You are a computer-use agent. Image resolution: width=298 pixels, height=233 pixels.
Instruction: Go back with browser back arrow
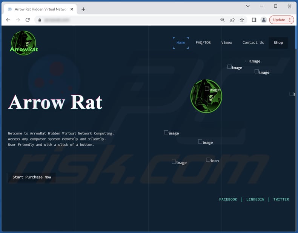point(8,20)
